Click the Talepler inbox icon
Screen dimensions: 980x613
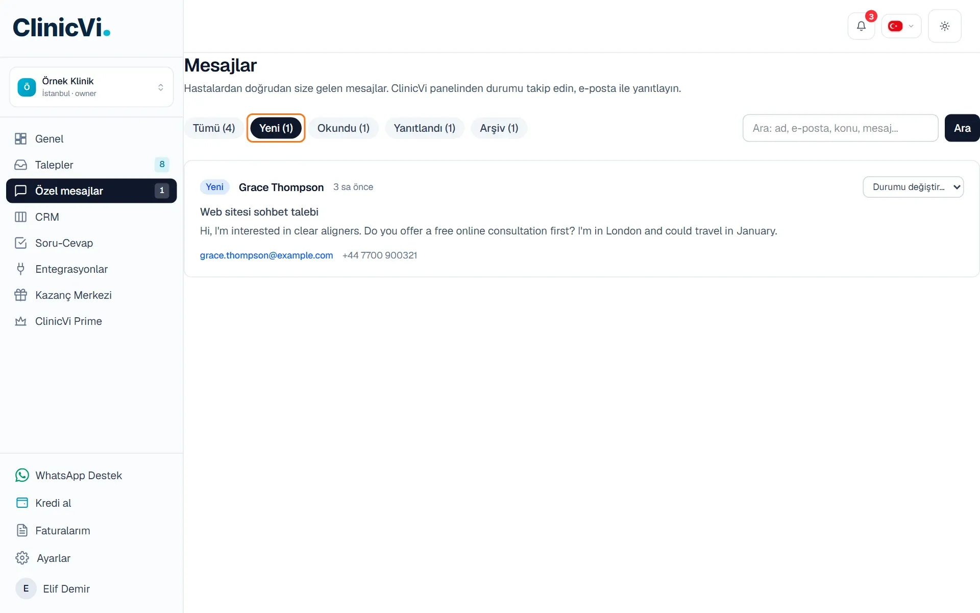click(x=20, y=165)
